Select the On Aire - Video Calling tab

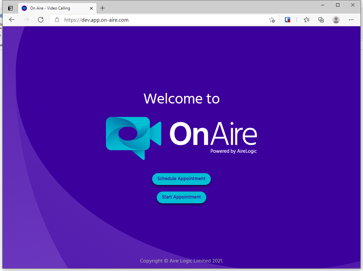pyautogui.click(x=52, y=8)
